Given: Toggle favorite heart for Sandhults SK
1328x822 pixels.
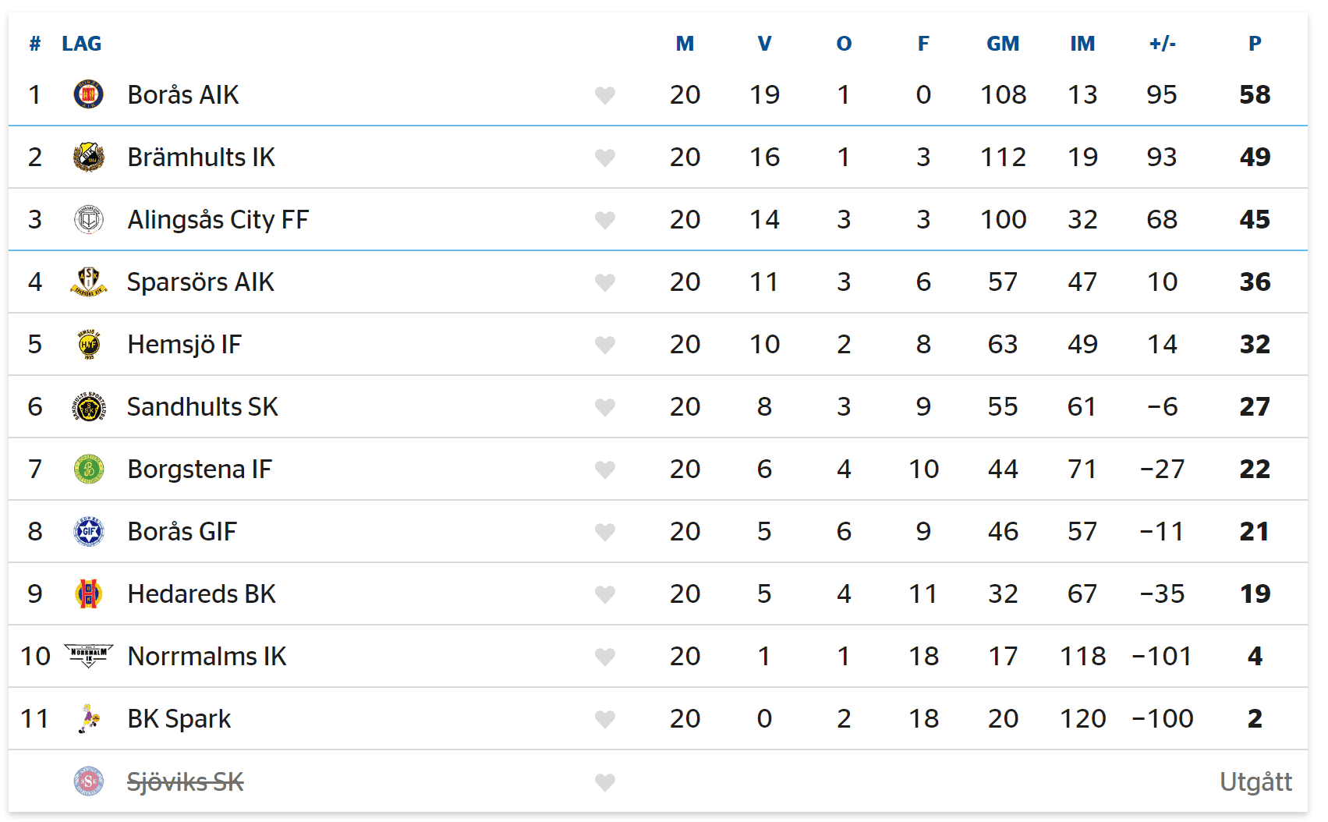Looking at the screenshot, I should click(x=605, y=407).
